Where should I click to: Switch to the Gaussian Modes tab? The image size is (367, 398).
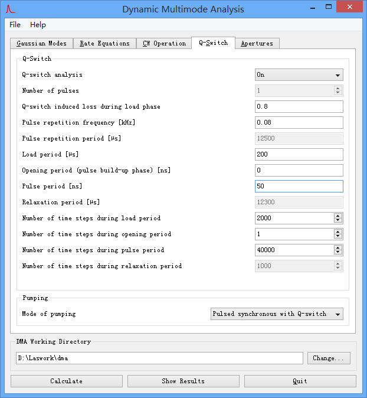tap(42, 44)
